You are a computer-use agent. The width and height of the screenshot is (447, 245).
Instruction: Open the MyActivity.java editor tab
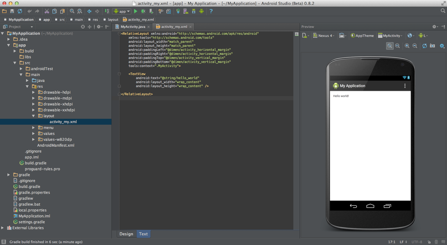click(133, 27)
